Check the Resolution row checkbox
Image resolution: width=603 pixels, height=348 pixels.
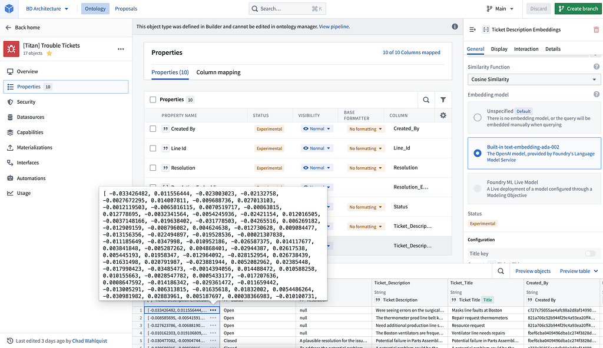pos(153,168)
